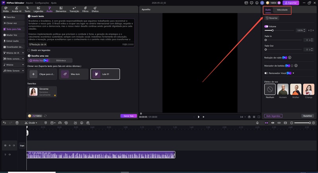Viewport: 318px width, 173px height.
Task: Increase the Fade Out stepper value
Action: tap(312, 49)
